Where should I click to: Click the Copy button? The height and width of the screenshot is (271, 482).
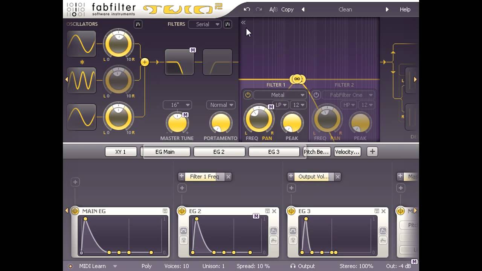coord(287,9)
